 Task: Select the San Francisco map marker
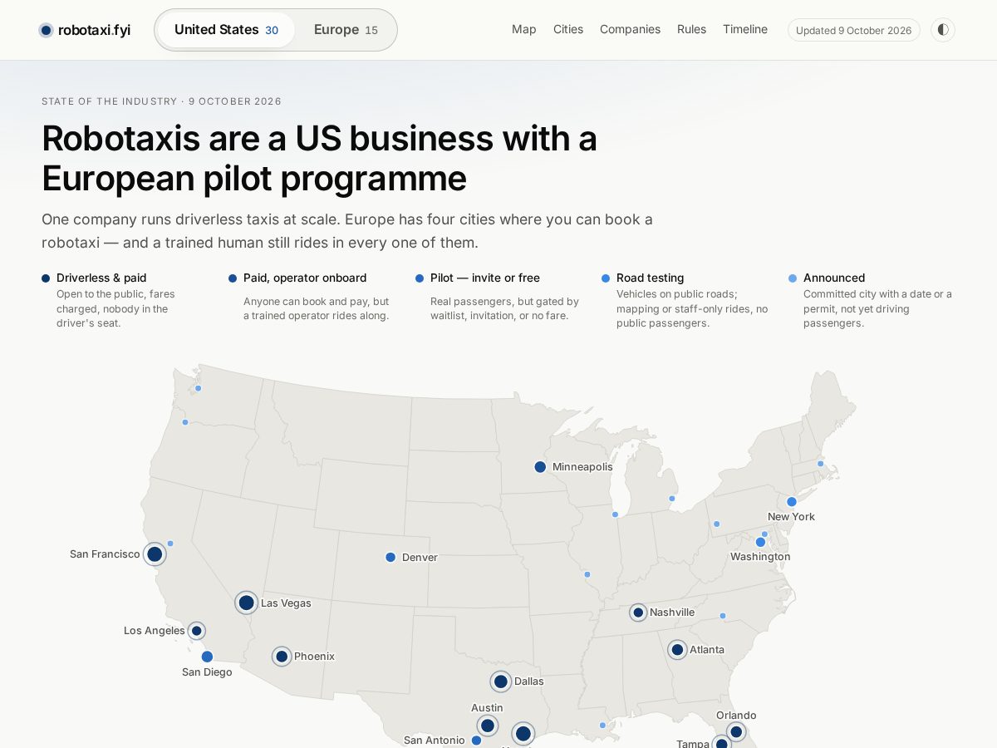[155, 554]
